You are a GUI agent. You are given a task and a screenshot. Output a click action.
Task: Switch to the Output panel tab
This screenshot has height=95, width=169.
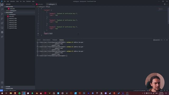pos(39,40)
